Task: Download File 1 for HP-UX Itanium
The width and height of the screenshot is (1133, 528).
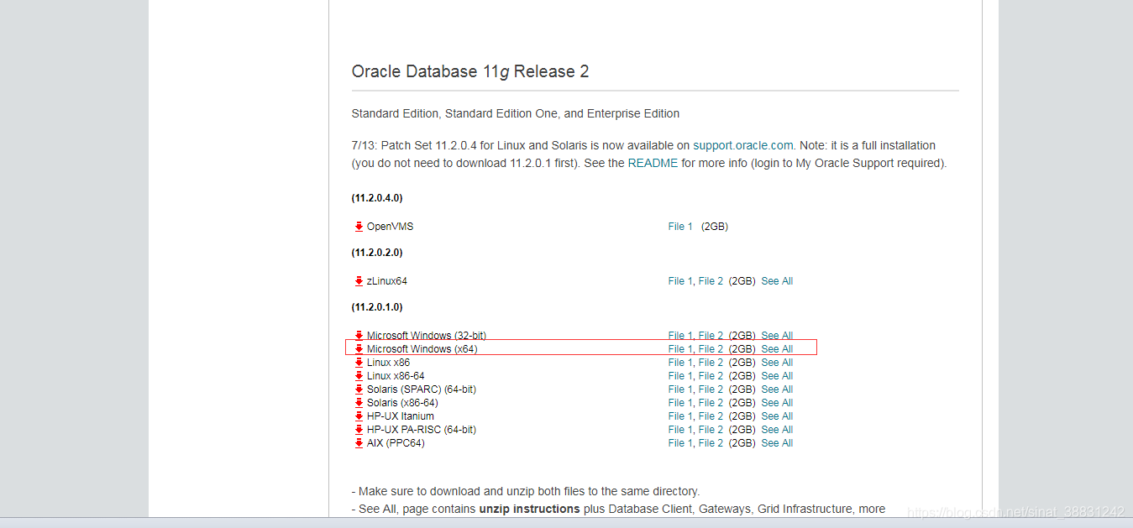Action: pos(680,416)
